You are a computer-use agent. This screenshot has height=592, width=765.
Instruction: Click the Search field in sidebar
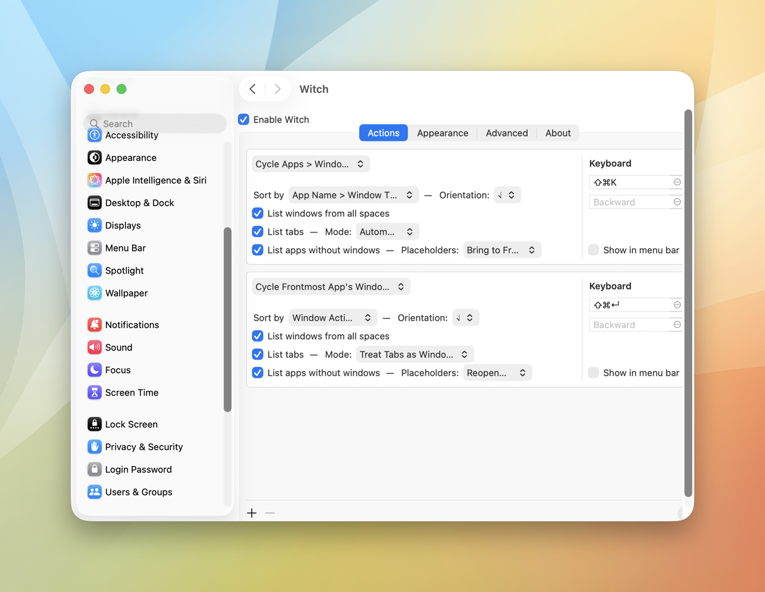coord(155,124)
